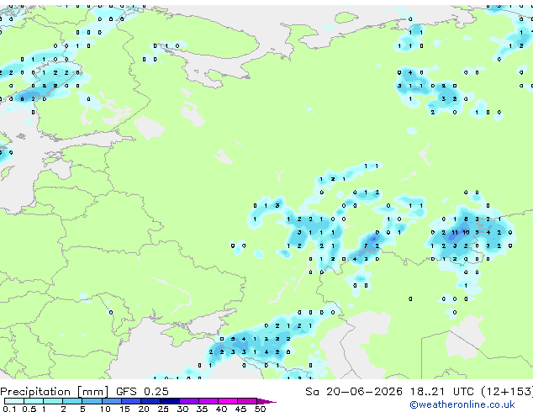Click the legend label '0.5'

[x=29, y=409]
